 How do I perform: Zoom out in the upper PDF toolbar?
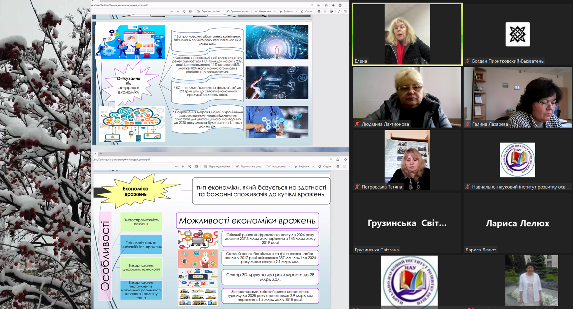(x=171, y=11)
